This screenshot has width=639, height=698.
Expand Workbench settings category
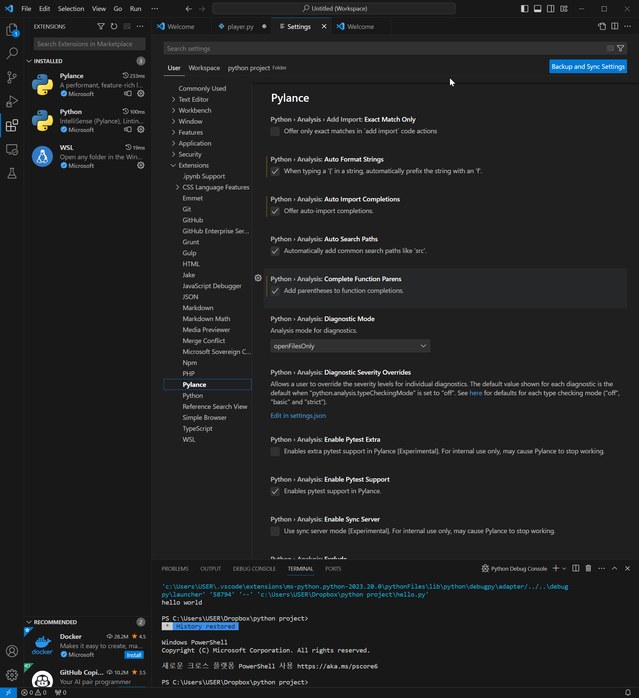173,110
